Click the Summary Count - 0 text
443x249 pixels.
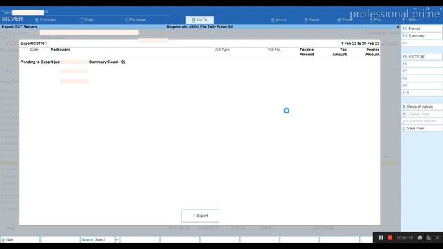[107, 62]
